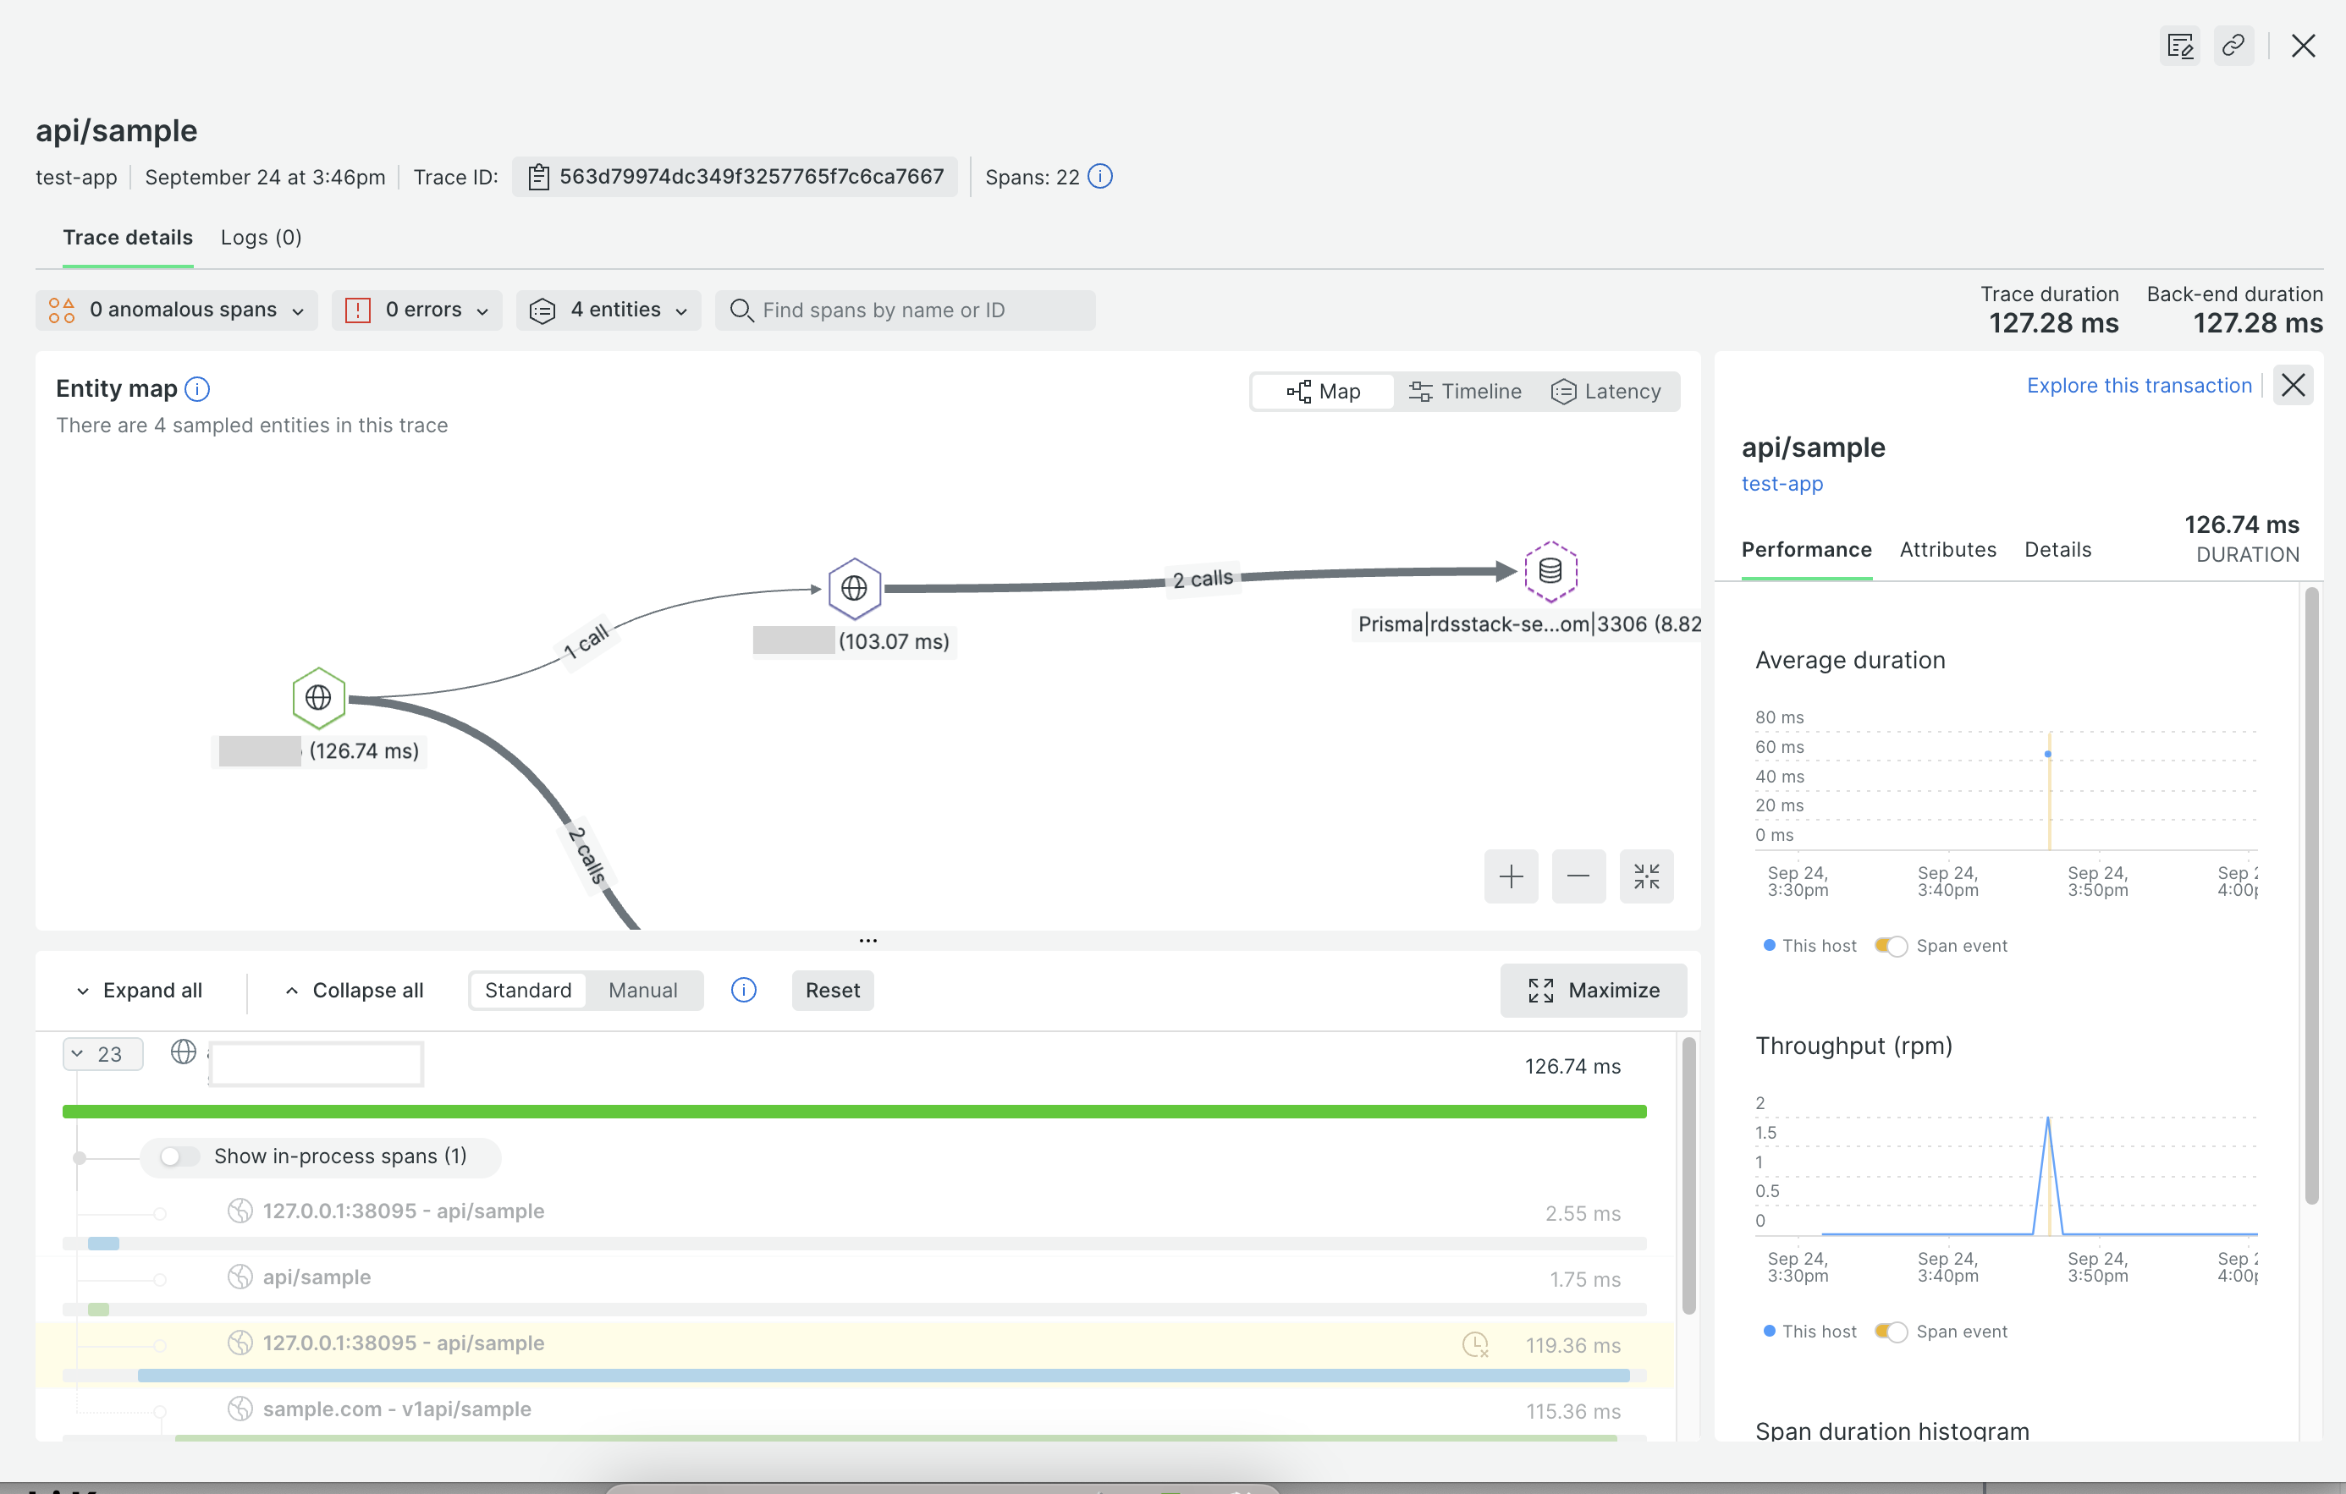This screenshot has width=2346, height=1494.
Task: Select the Prisma database node on map
Action: 1549,572
